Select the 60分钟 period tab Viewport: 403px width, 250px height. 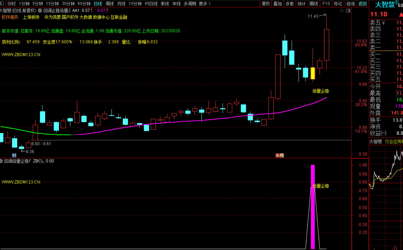[x=84, y=4]
